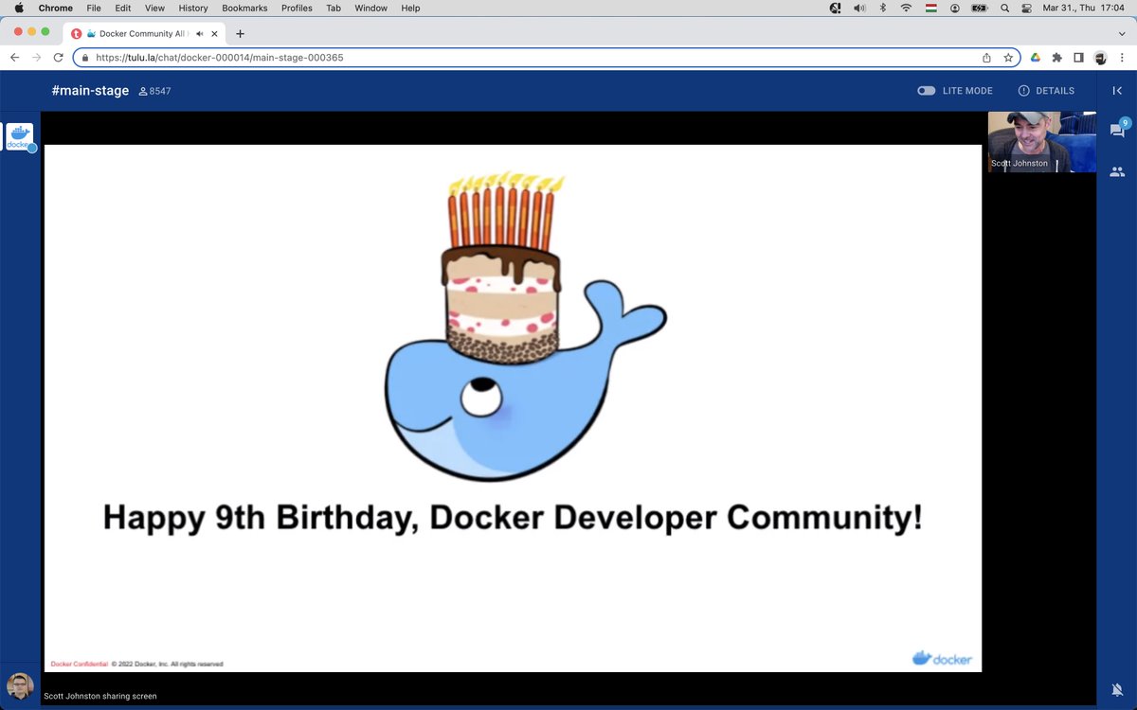Open the Bookmarks menu

click(x=244, y=8)
